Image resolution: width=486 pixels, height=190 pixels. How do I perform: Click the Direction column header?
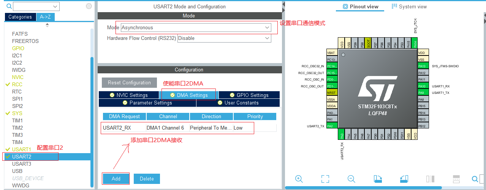(x=211, y=116)
